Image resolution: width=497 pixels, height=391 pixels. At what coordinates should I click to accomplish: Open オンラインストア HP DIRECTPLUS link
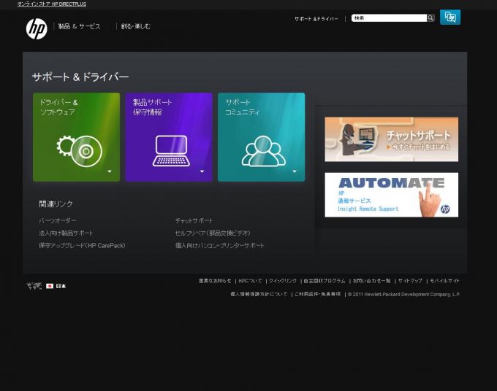(x=52, y=4)
